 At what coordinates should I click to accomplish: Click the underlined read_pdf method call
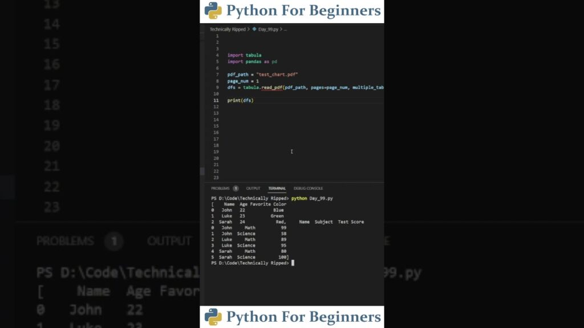(x=273, y=88)
